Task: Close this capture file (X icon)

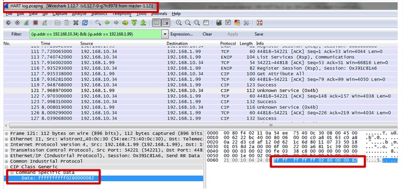Action: [75, 23]
